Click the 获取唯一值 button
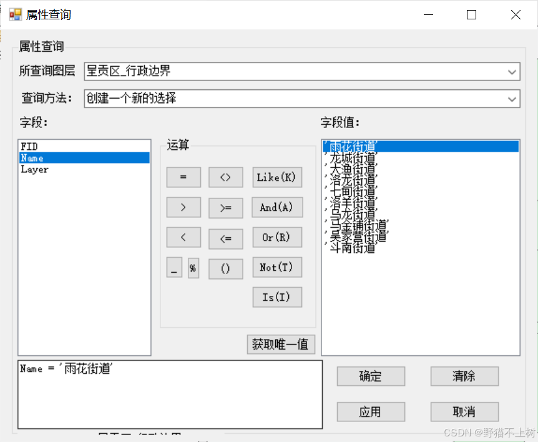This screenshot has height=442, width=538. 280,344
